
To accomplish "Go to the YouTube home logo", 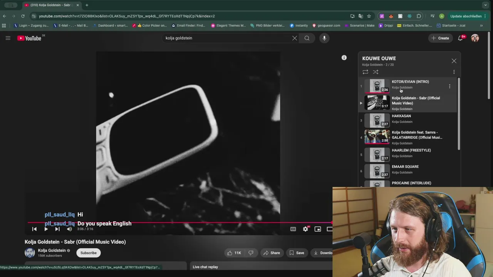I will coord(29,38).
